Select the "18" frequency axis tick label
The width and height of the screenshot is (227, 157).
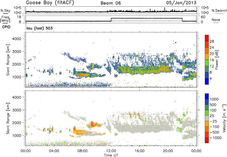click(x=19, y=17)
